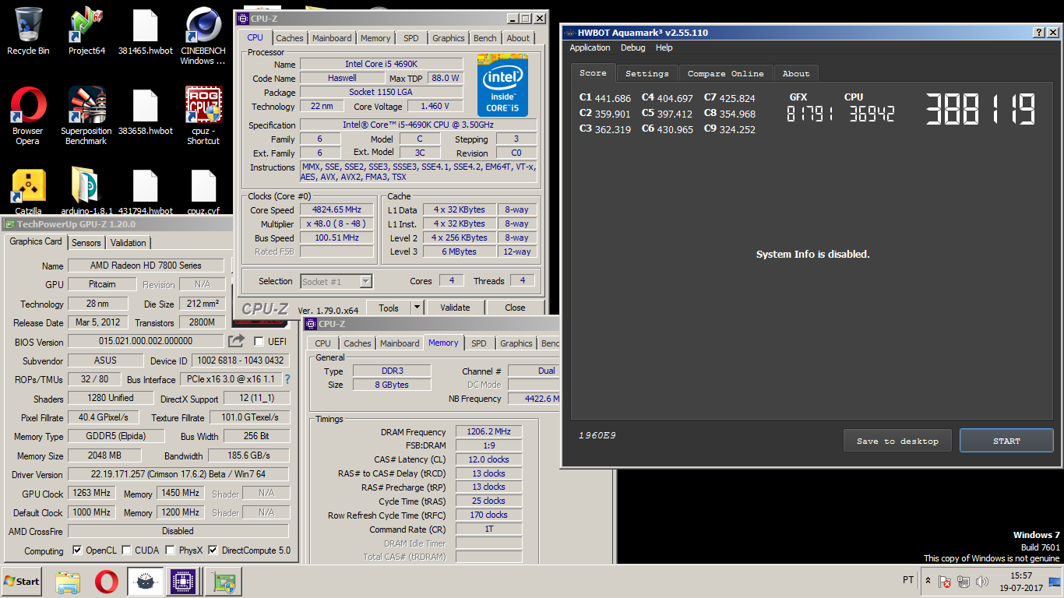Open the Tools dropdown arrow in CPU-Z
This screenshot has height=598, width=1064.
417,308
